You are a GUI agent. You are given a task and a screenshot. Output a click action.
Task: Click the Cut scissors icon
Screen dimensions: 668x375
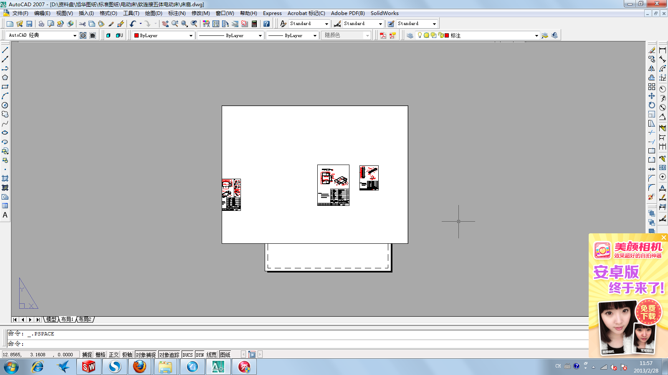tap(82, 24)
